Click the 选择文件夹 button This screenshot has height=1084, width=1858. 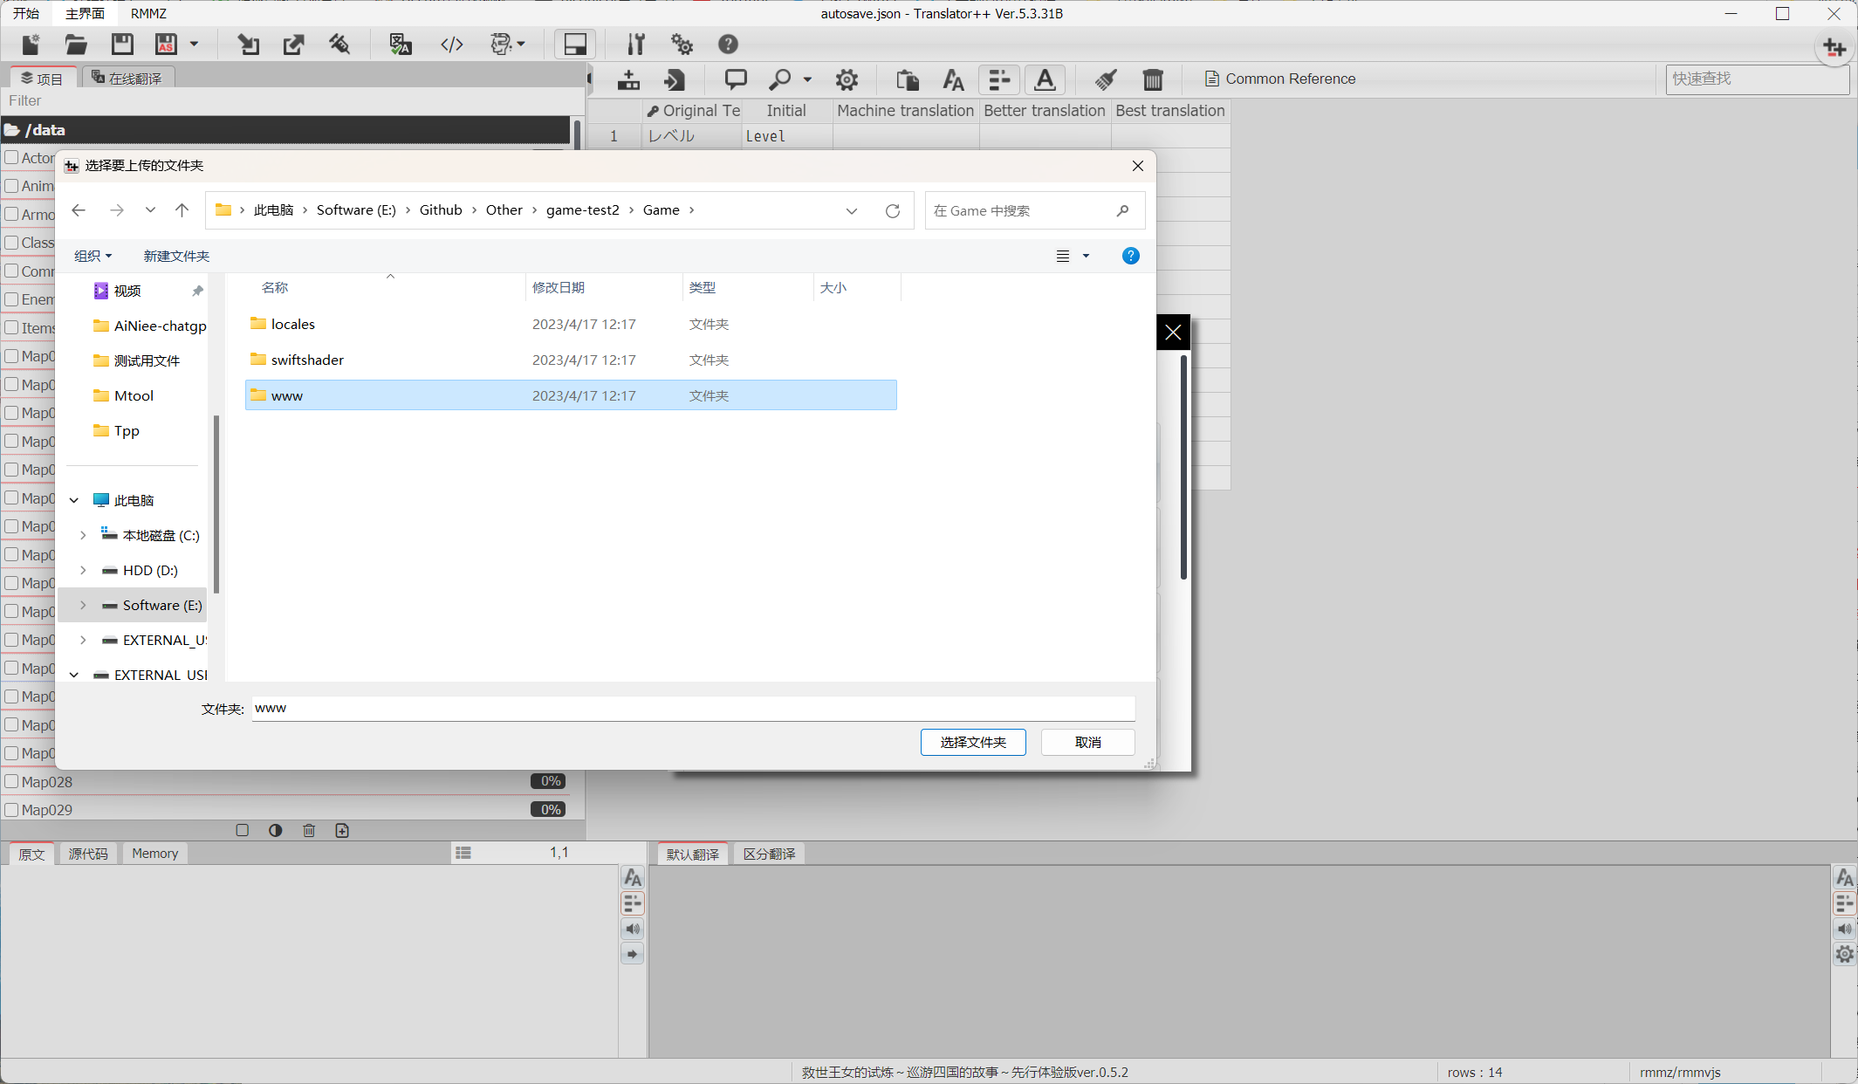point(972,742)
